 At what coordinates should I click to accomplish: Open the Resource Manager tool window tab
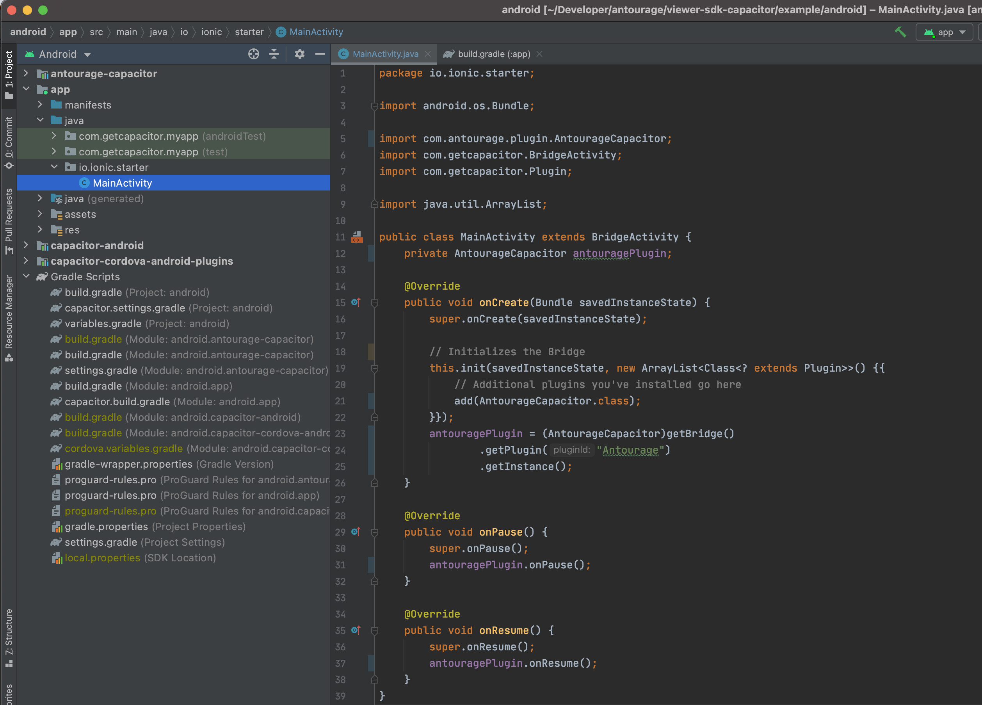9,318
